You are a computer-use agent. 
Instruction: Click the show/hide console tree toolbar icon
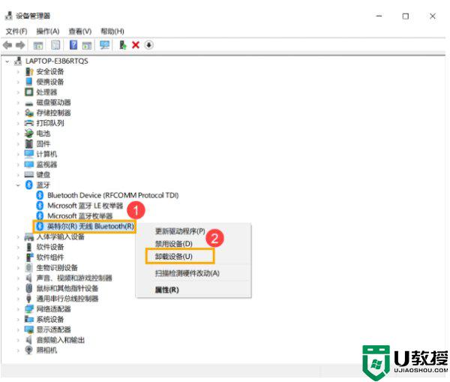38,45
